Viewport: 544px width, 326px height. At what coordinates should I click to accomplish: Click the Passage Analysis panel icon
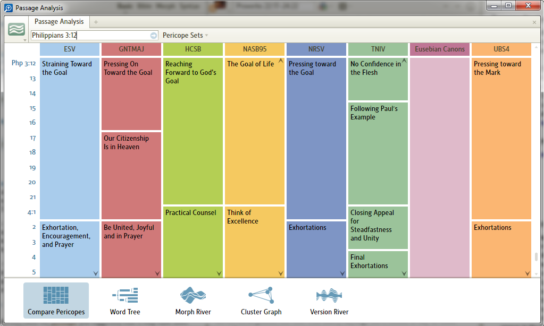[x=16, y=29]
